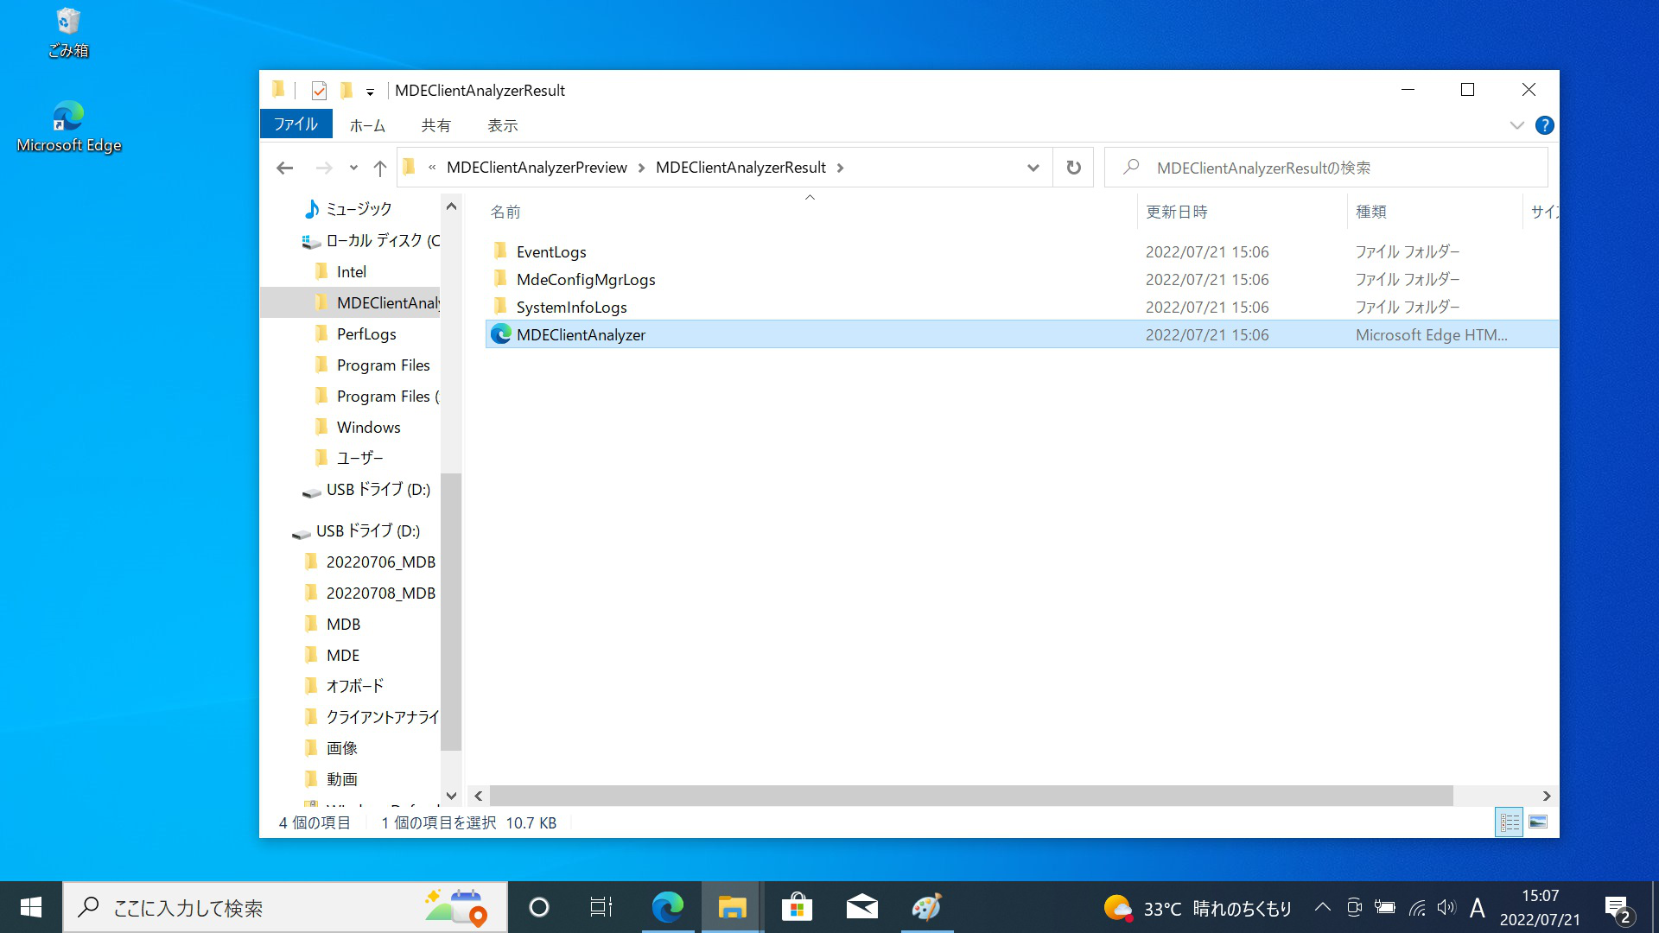Open Customize Quick Access Toolbar dropdown
Viewport: 1659px width, 933px height.
(370, 92)
